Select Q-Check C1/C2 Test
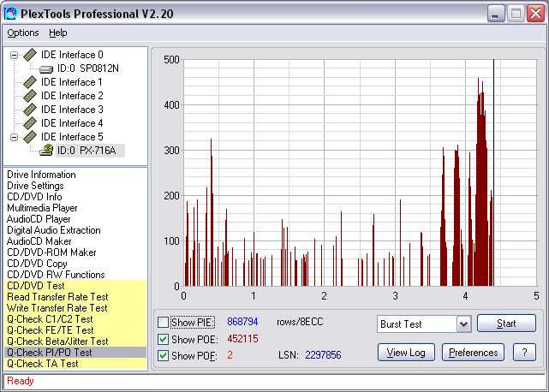This screenshot has width=549, height=392. click(75, 319)
